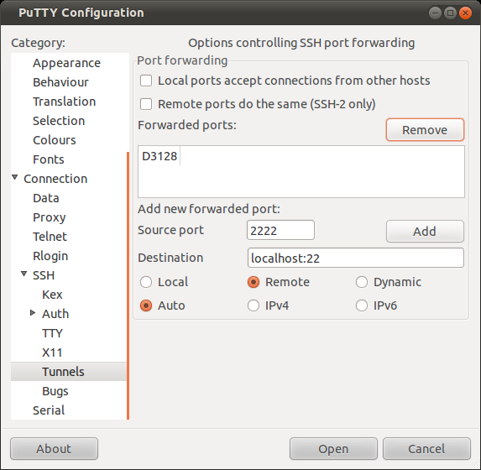
Task: Select the Auto address family radio
Action: (146, 305)
